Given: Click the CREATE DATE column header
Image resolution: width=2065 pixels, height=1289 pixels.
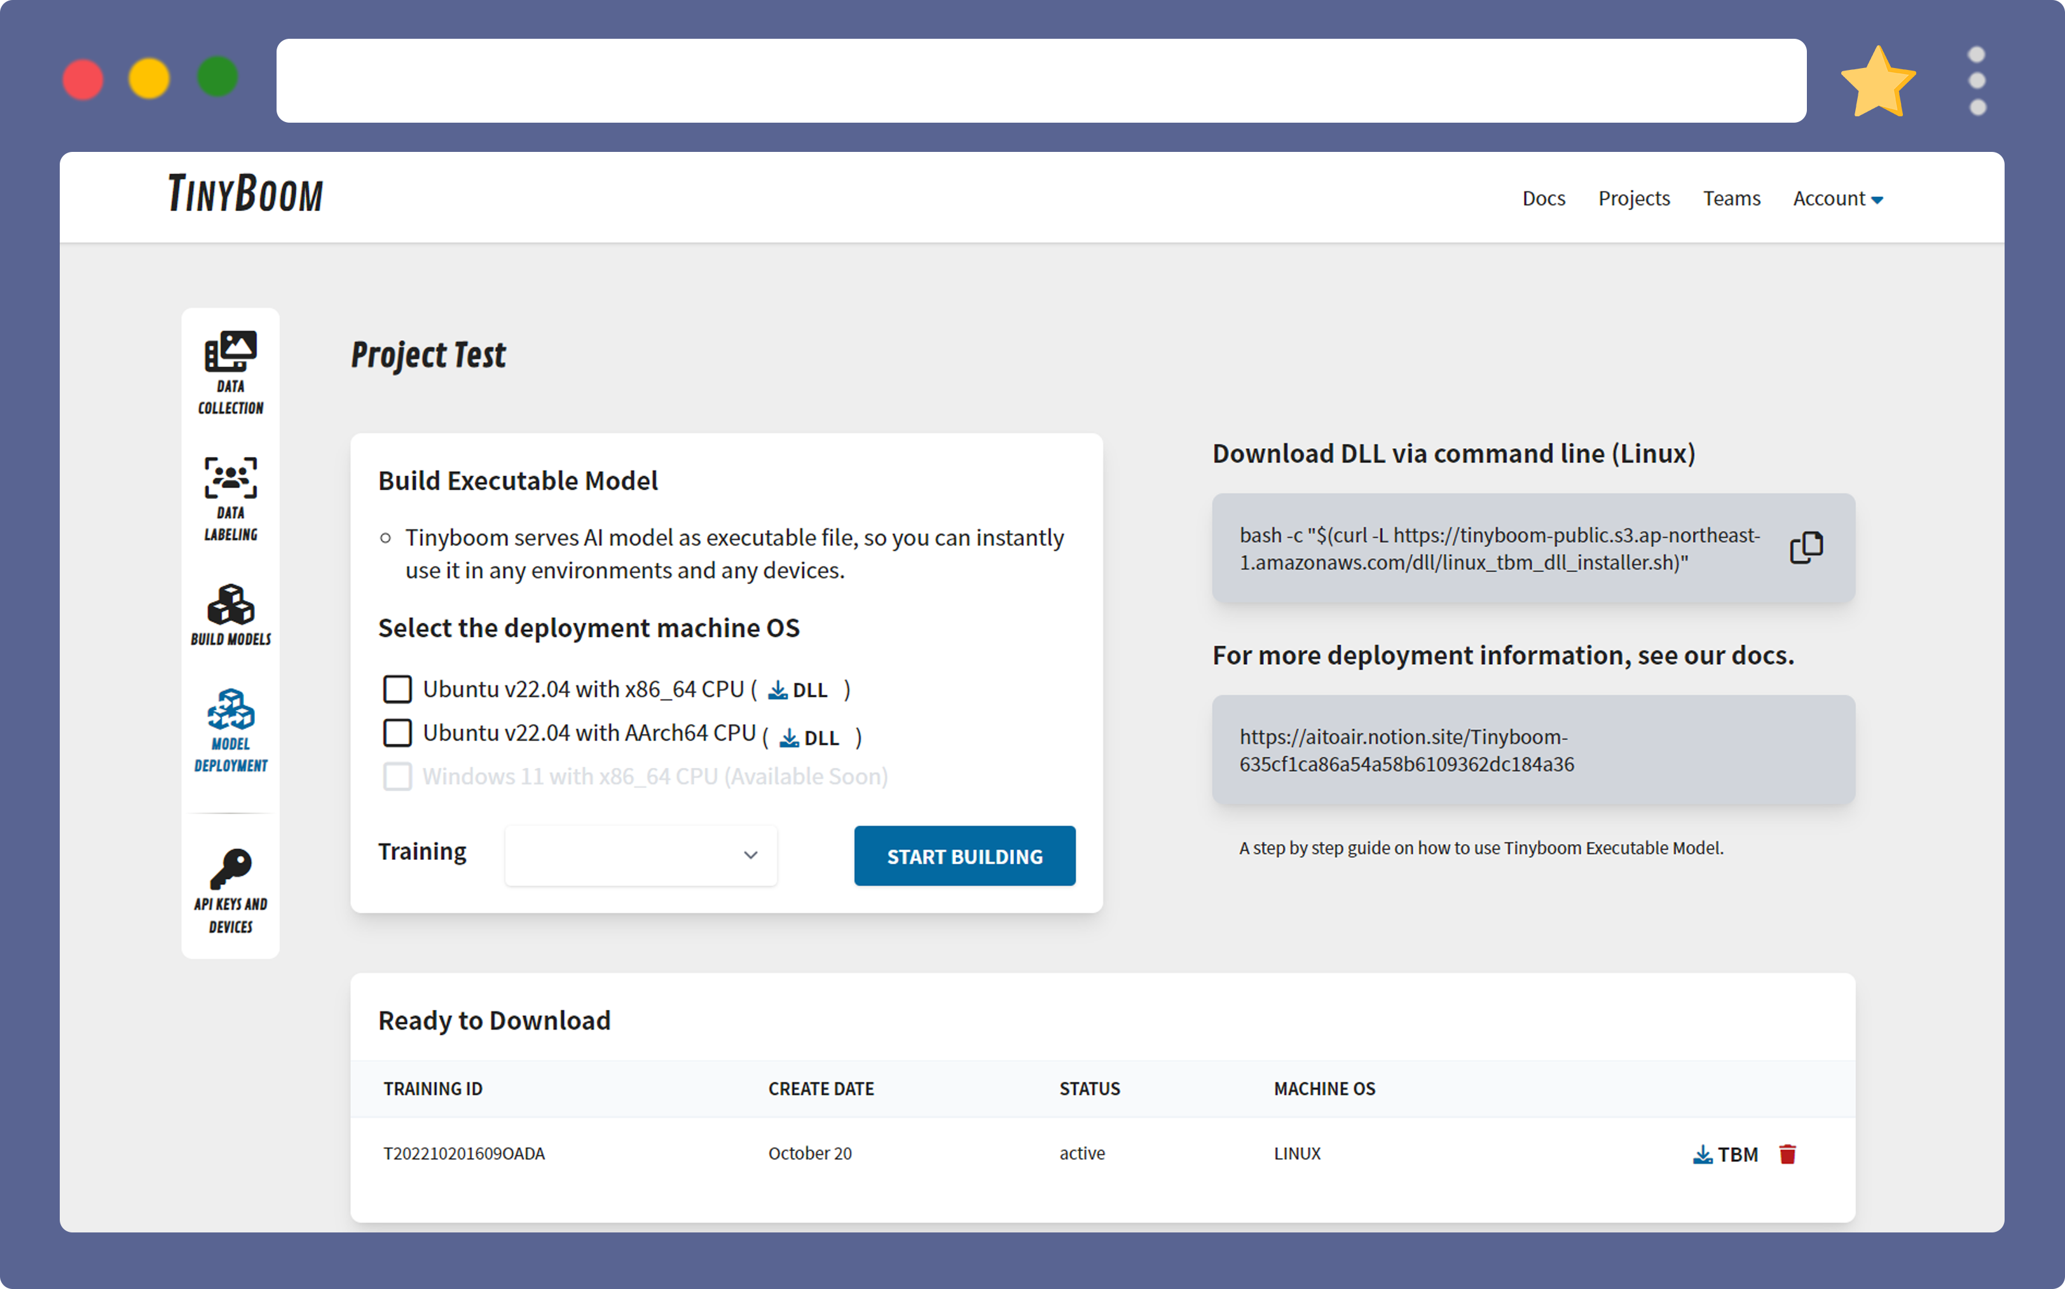Looking at the screenshot, I should coord(821,1089).
